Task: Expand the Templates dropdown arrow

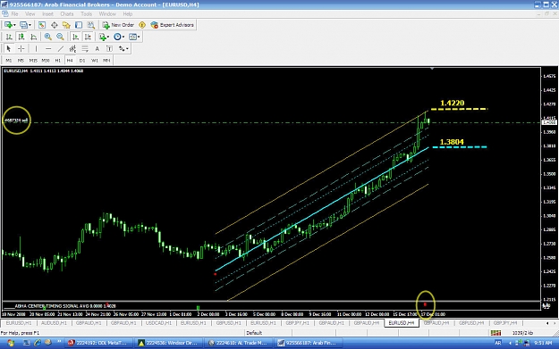Action: click(x=139, y=37)
